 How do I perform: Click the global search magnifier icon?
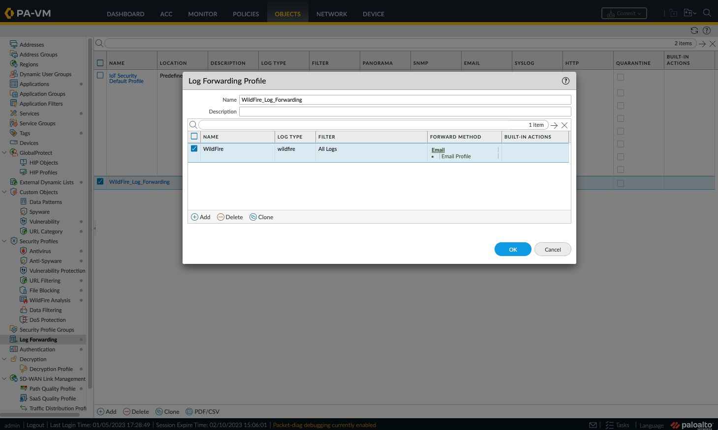point(707,13)
